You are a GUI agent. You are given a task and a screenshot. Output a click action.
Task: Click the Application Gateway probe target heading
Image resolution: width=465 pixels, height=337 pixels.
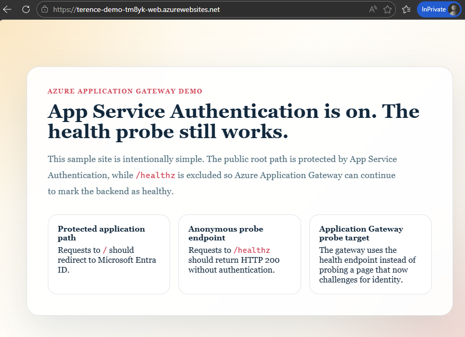361,233
